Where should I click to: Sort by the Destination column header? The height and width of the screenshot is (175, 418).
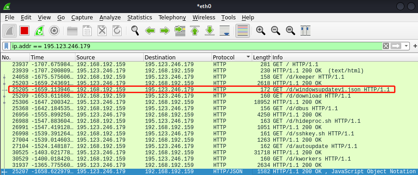coord(178,58)
